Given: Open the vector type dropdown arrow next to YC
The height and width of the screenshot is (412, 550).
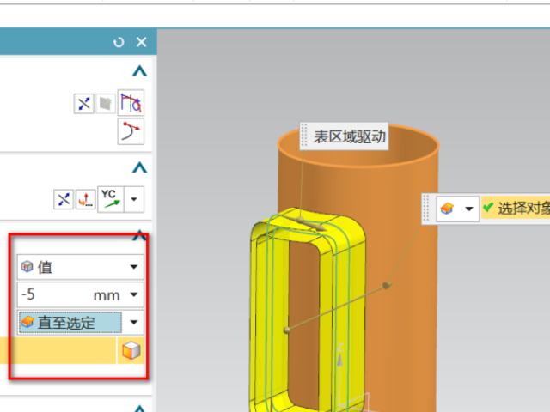Looking at the screenshot, I should 134,199.
